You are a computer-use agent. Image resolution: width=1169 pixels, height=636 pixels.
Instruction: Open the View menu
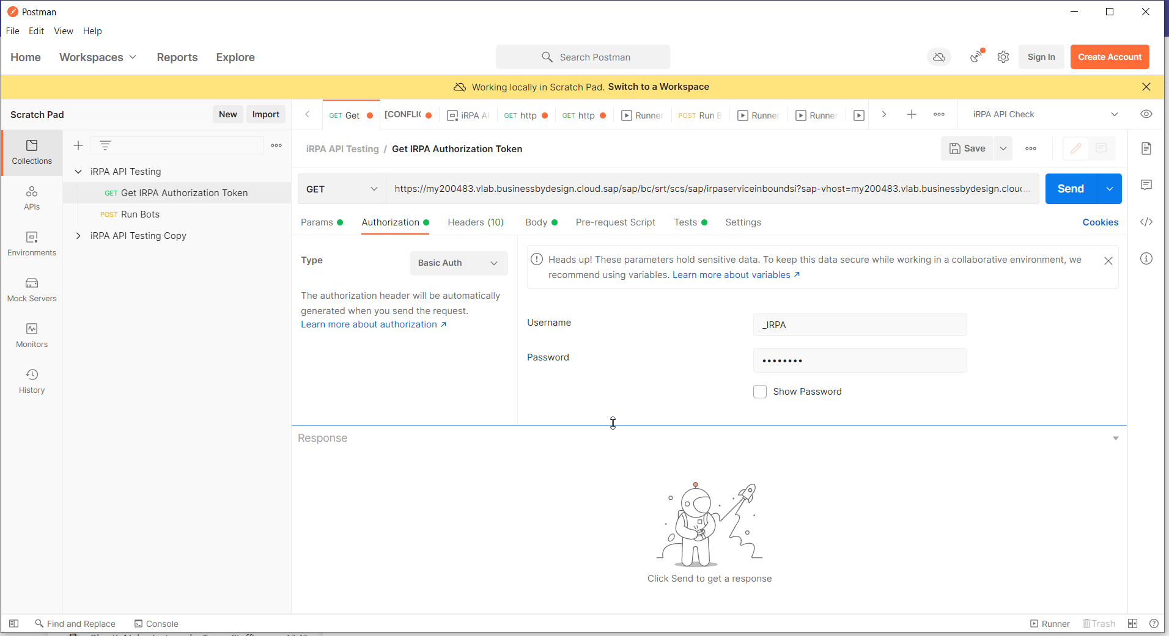point(64,31)
